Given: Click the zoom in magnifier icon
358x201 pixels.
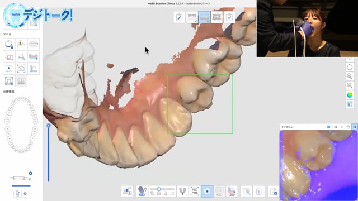Looking at the screenshot, I should point(350,76).
